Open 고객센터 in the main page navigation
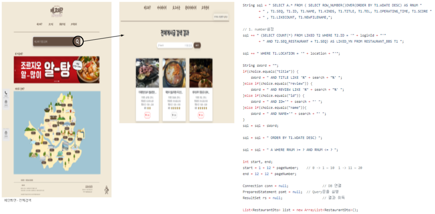Viewport: 435px width, 214px height. click(x=74, y=24)
